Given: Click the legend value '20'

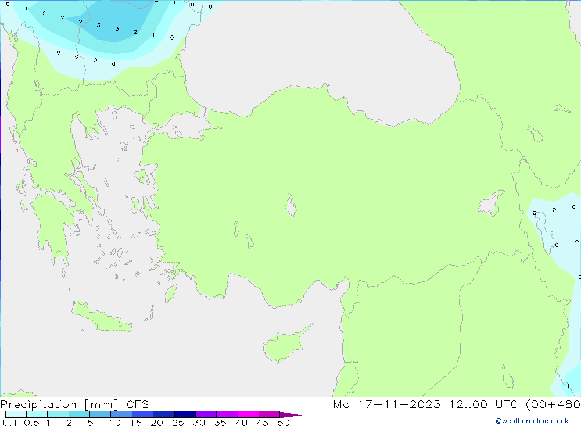Looking at the screenshot, I should click(x=157, y=423).
